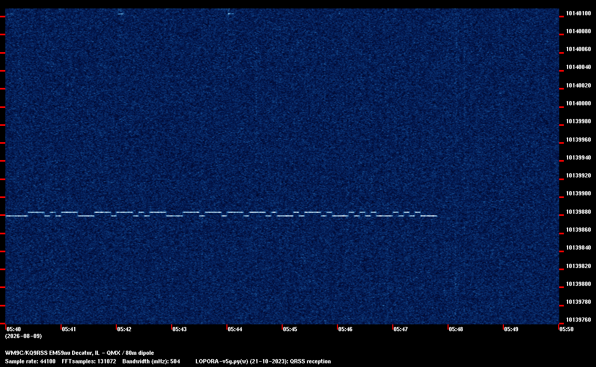The height and width of the screenshot is (367, 596).
Task: Select the 10140000 frequency label
Action: point(578,103)
